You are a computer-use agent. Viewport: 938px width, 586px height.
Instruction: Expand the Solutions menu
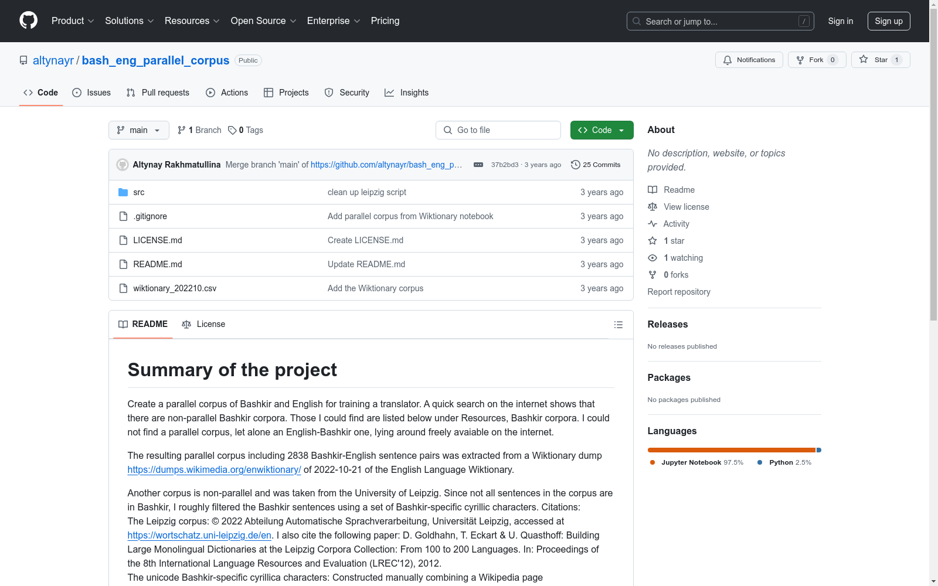(130, 21)
